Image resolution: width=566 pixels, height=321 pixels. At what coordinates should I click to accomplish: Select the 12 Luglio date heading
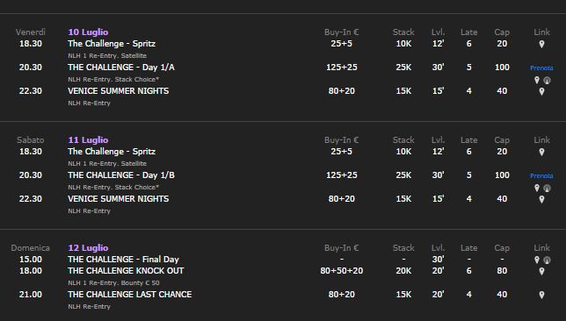[88, 247]
